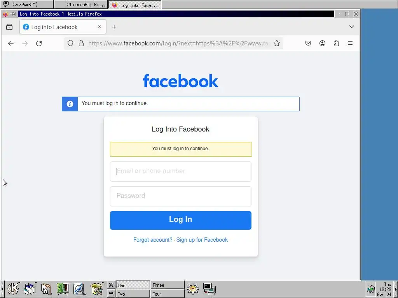Screen dimensions: 398x298
Task: Click the clock showing 19:29
Action: (384, 289)
